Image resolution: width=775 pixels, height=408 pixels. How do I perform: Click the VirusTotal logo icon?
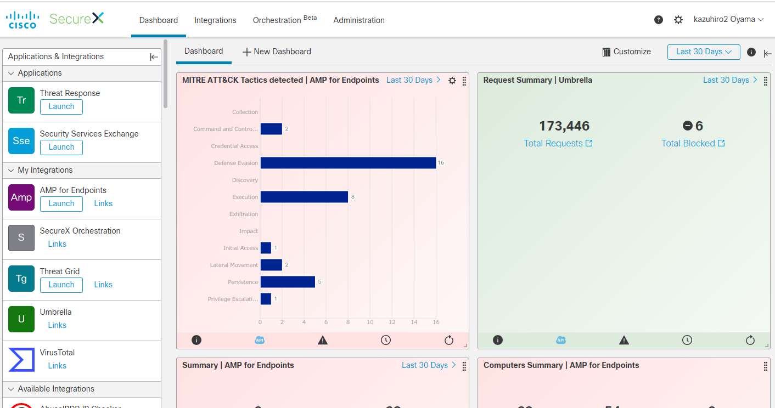21,360
